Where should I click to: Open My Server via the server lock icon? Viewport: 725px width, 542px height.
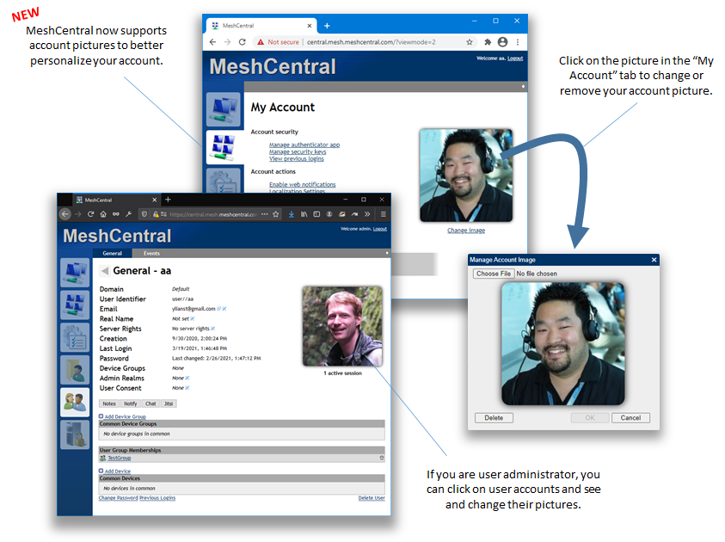tap(77, 434)
